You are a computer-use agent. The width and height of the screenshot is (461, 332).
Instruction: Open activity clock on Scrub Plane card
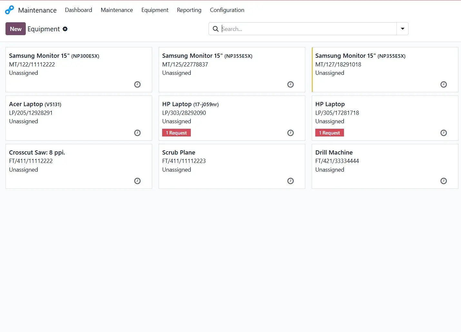(x=290, y=181)
